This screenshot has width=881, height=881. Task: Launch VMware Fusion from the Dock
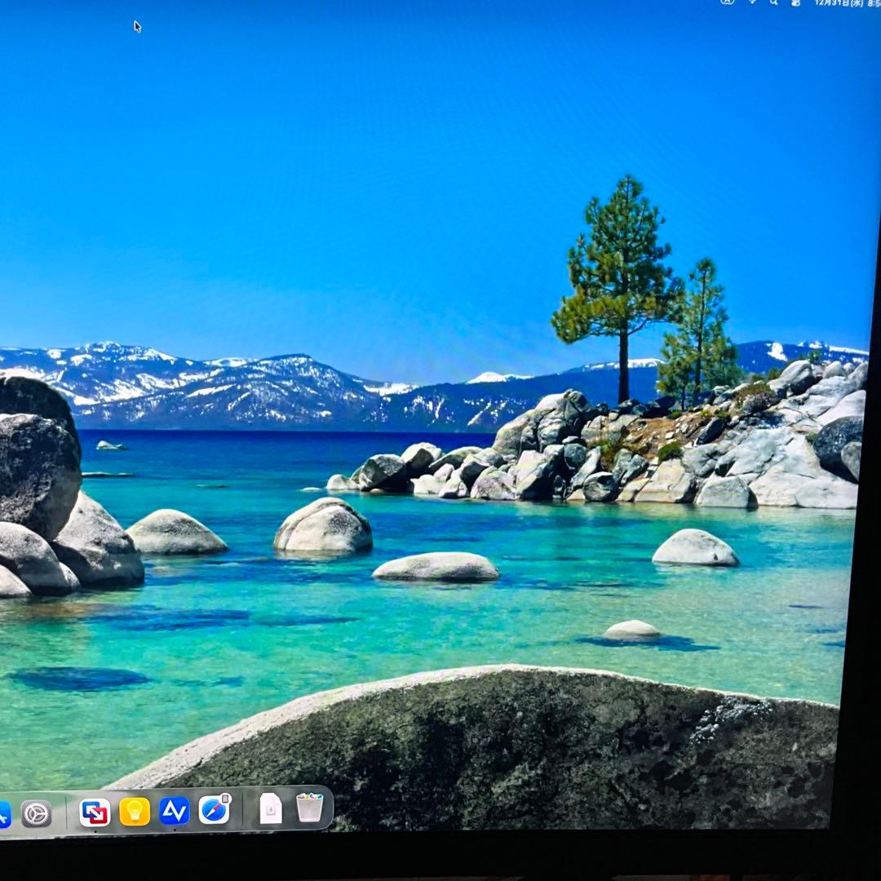pyautogui.click(x=94, y=812)
